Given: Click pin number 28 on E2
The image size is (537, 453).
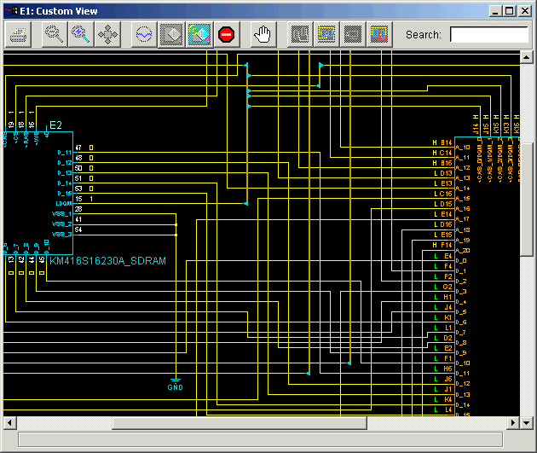Looking at the screenshot, I should pyautogui.click(x=78, y=209).
